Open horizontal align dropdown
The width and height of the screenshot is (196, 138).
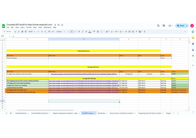[108, 32]
